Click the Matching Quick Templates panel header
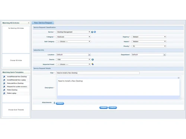 (16, 72)
